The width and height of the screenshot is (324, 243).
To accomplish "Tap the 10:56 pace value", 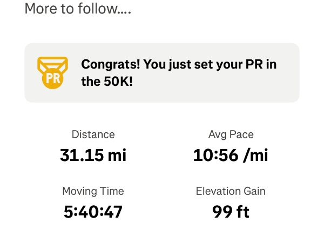I will pos(216,155).
